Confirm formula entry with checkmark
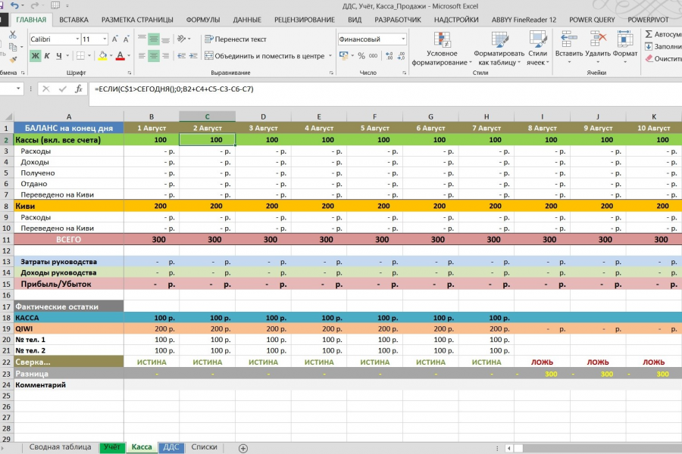 point(62,89)
